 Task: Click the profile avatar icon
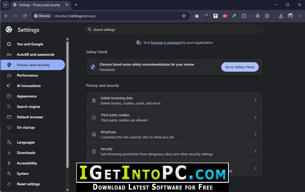point(291,16)
